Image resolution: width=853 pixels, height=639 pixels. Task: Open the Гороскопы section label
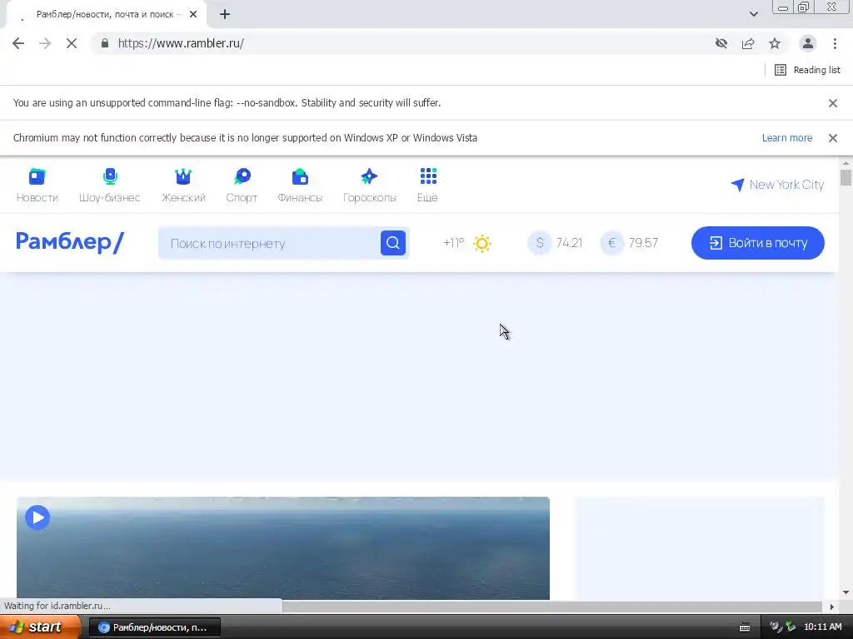point(369,198)
